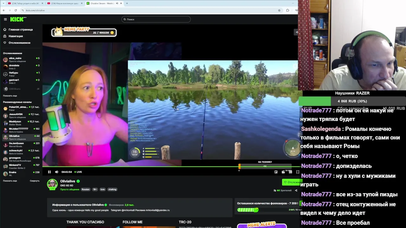This screenshot has width=406, height=228.
Task: Go back in browser
Action: click(4, 10)
